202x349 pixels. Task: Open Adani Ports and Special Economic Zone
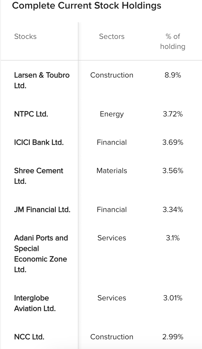coord(41,254)
